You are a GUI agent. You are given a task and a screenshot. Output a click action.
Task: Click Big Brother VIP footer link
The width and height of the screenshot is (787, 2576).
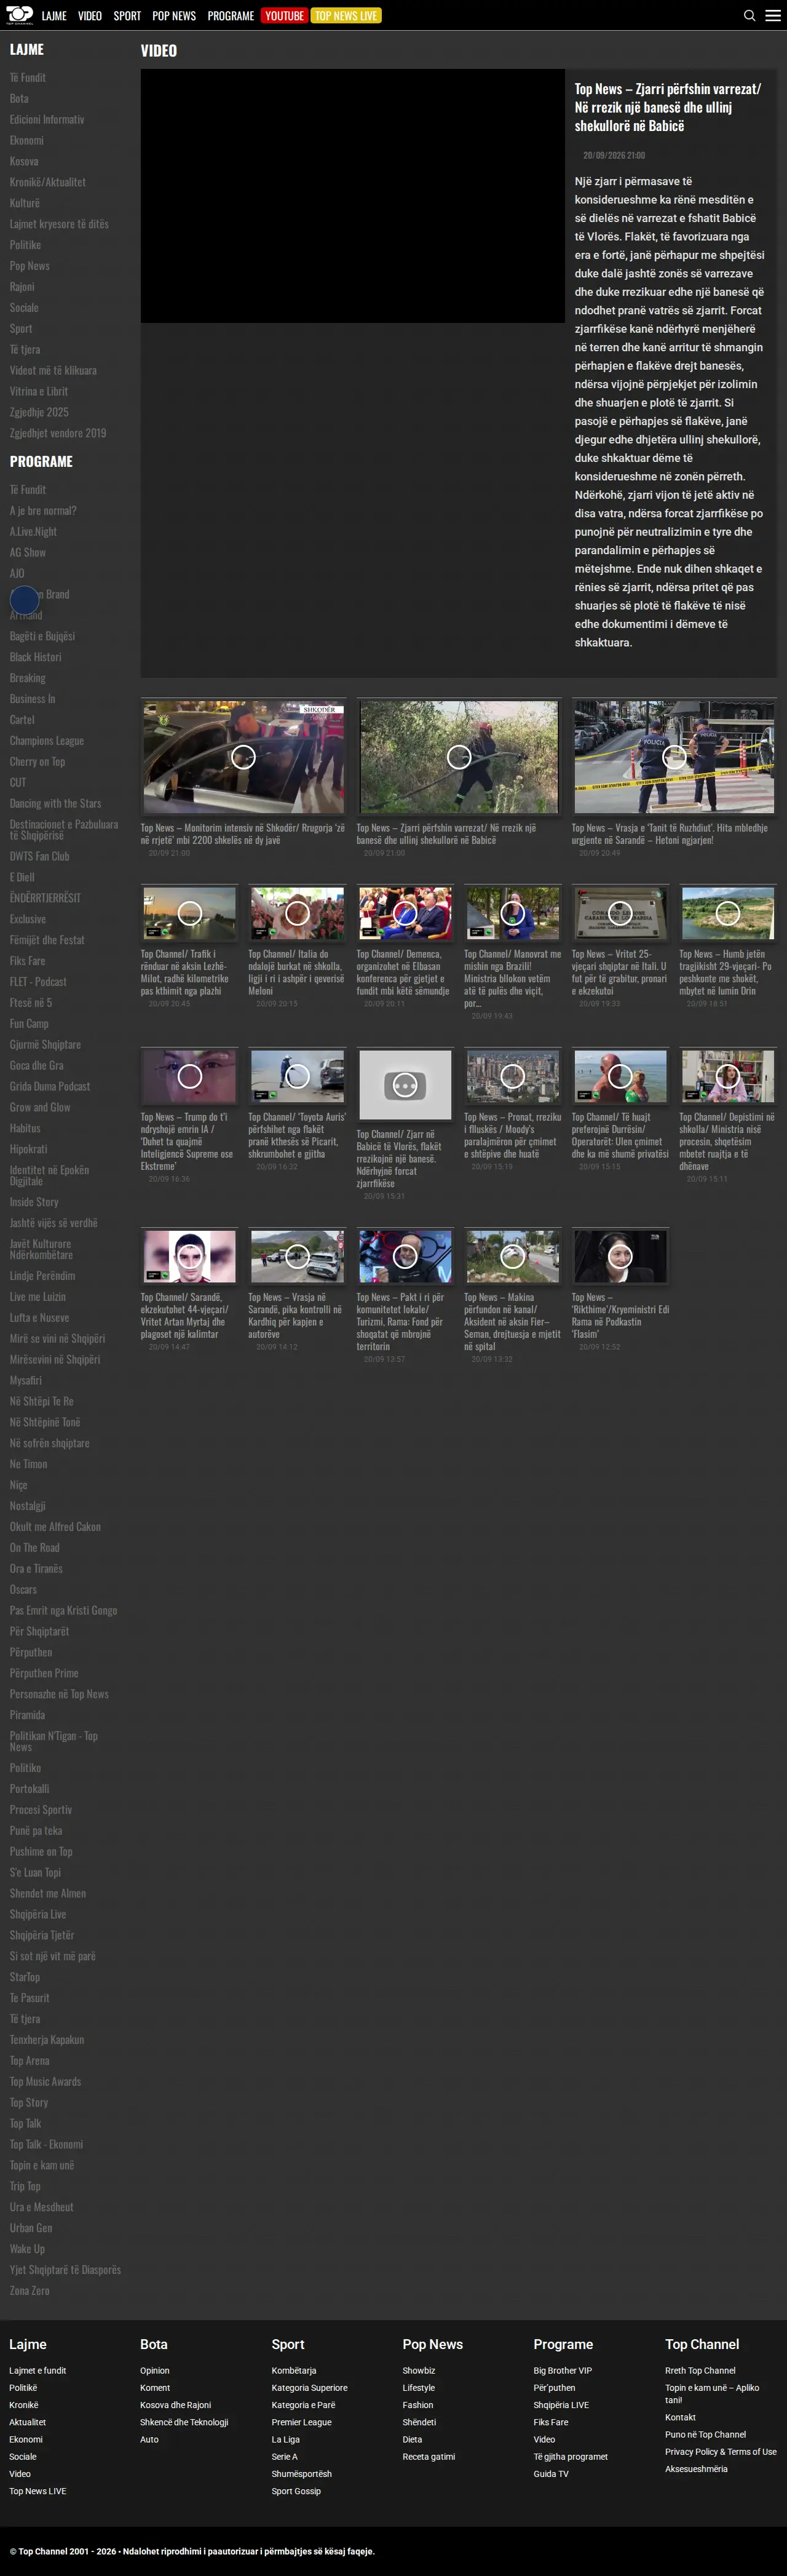coord(563,2370)
